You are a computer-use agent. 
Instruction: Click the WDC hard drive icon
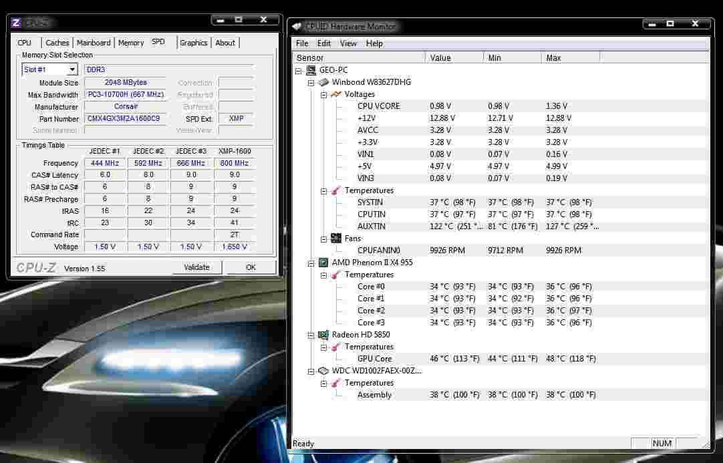(x=323, y=371)
